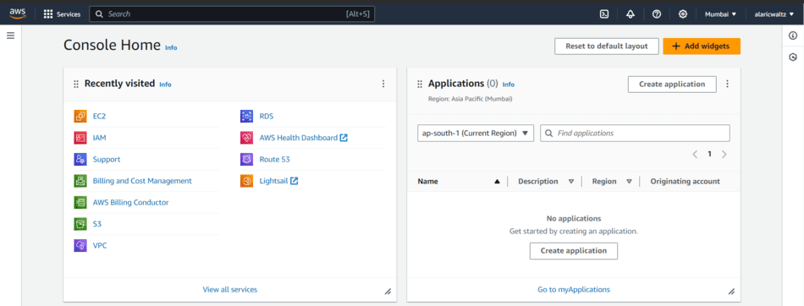Click the AWS Health Dashboard icon
Screen dimensions: 804x306
coord(246,138)
